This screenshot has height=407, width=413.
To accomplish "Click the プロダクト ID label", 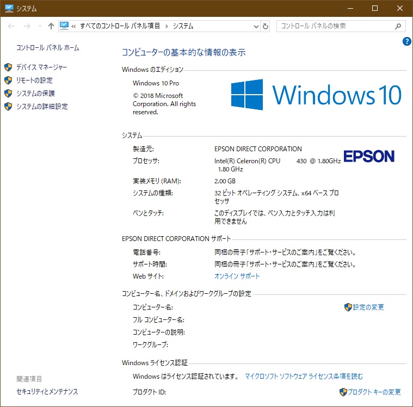I will click(149, 392).
